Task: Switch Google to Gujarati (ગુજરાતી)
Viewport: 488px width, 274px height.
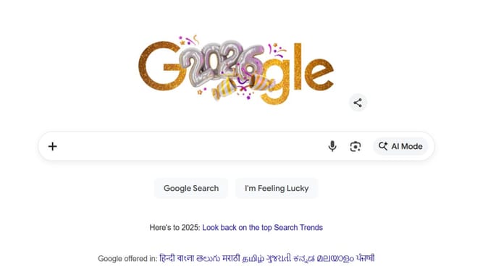Action: pos(278,258)
